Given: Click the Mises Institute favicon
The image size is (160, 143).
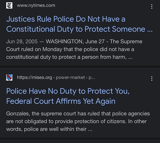Looking at the screenshot, I should click(x=9, y=78).
